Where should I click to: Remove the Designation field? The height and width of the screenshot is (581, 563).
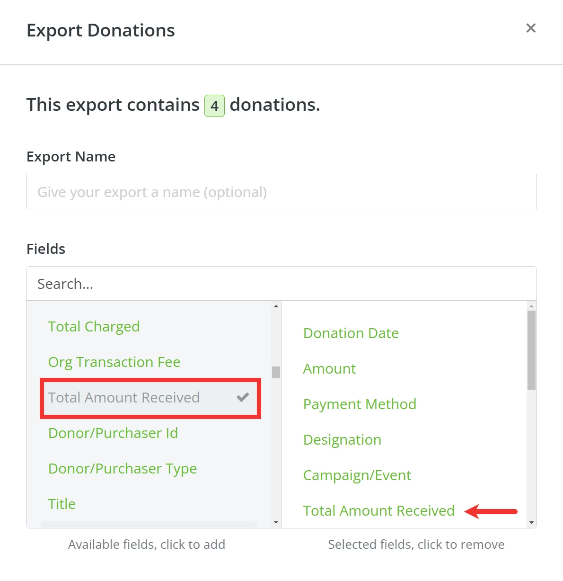pyautogui.click(x=342, y=439)
